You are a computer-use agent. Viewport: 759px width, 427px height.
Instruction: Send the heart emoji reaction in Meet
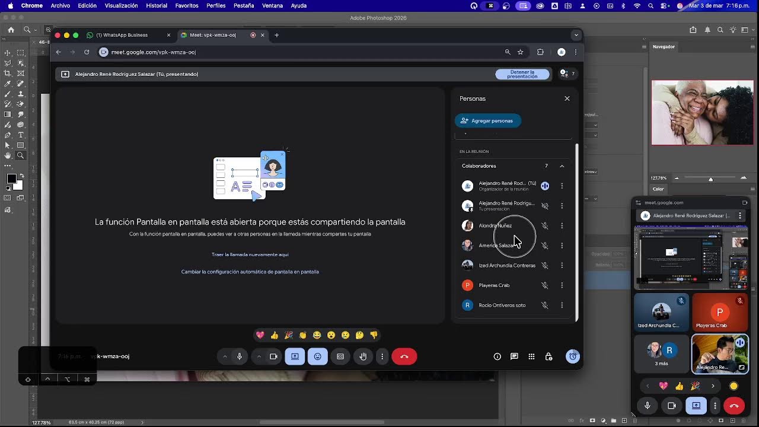point(260,335)
